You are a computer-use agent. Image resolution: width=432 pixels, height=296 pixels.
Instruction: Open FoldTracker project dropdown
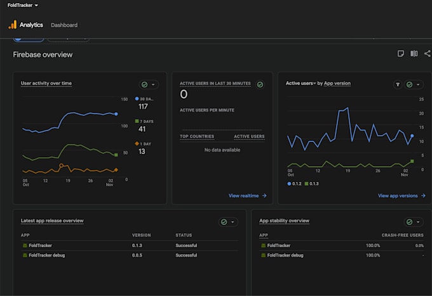(23, 5)
